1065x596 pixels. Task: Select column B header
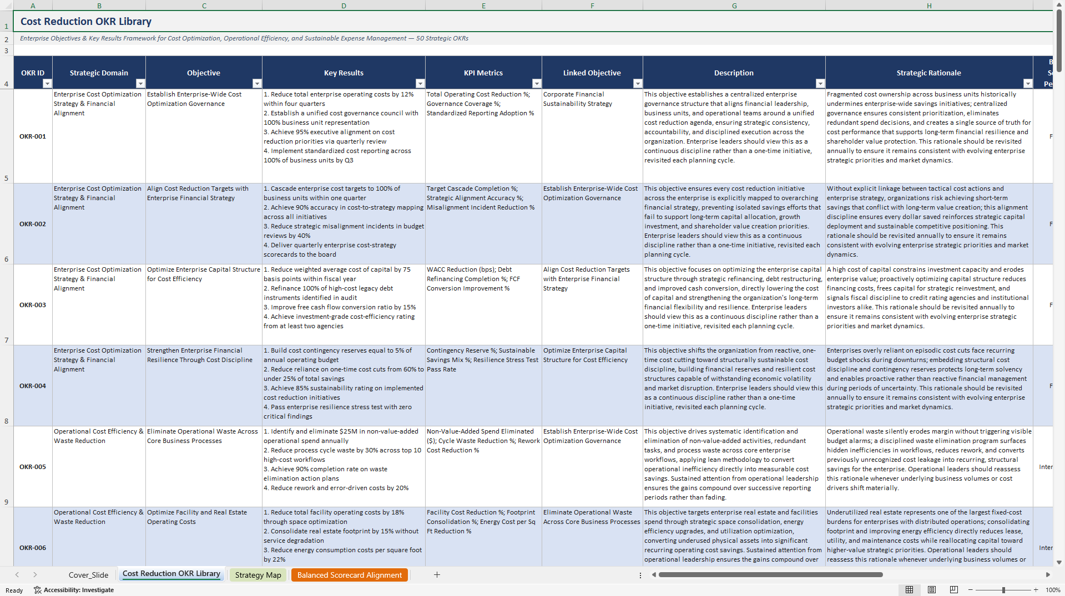click(x=99, y=6)
